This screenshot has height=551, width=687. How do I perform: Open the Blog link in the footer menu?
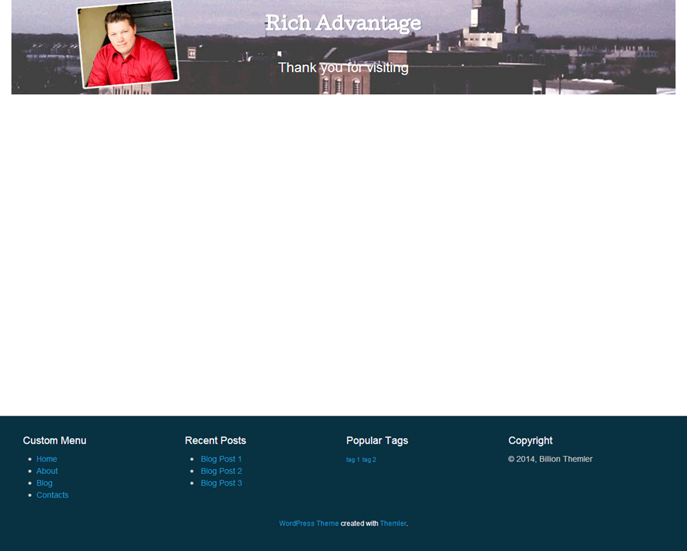pyautogui.click(x=44, y=483)
